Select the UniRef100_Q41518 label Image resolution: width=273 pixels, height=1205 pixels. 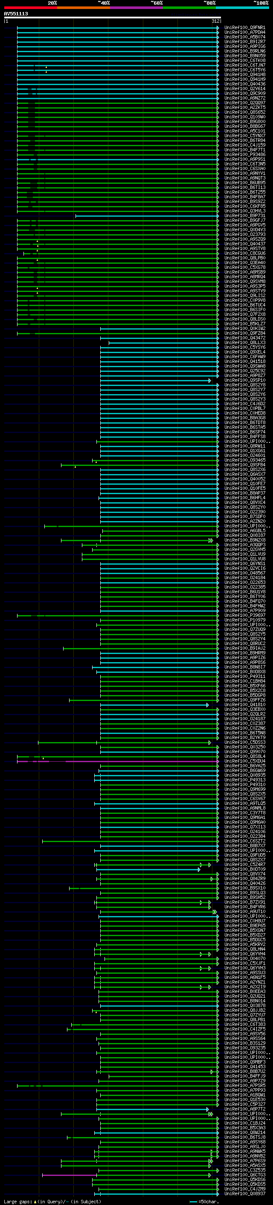point(245,361)
